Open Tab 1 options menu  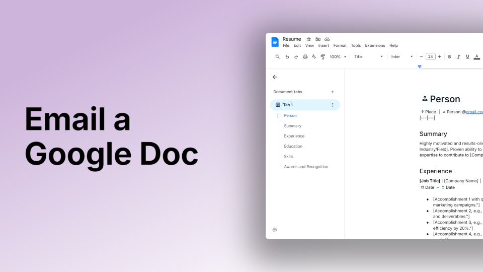pos(333,105)
